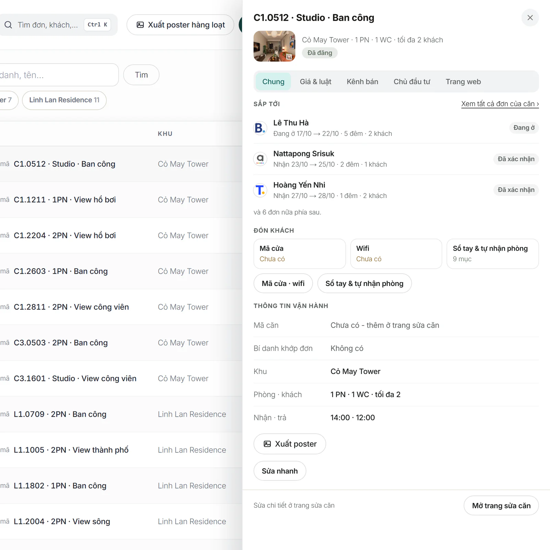This screenshot has height=550, width=550.
Task: Click the Traveloka icon beside Hoàng Yến Nhi
Action: point(260,190)
